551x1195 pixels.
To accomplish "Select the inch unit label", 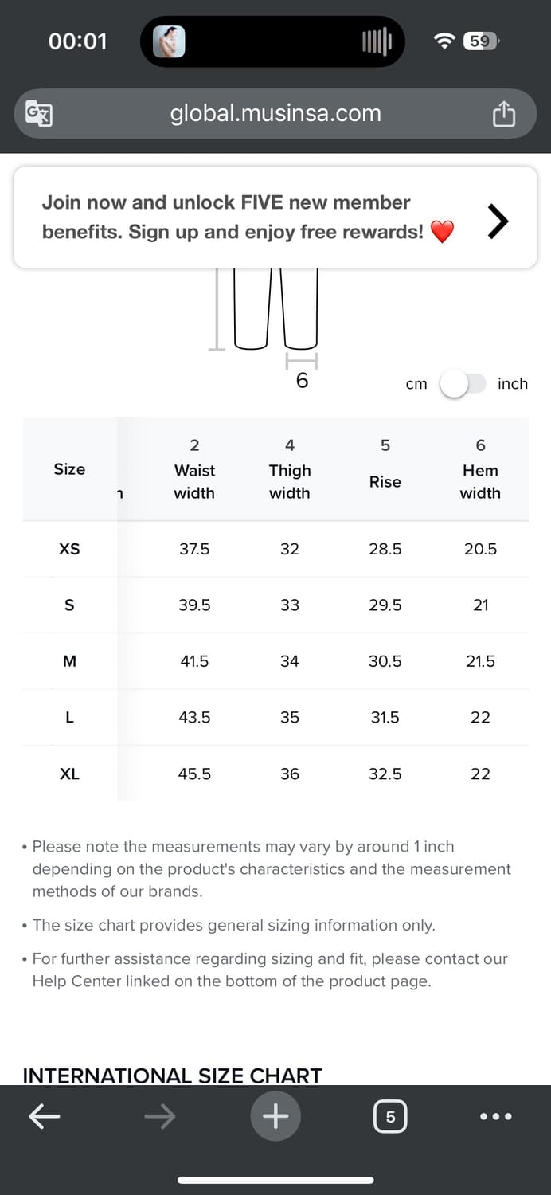I will [512, 384].
